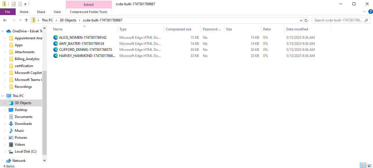Screen dimensions: 373x168
Task: Click the Edge icon beside ALICE_NOMEN file
Action: coord(56,38)
